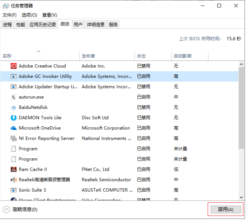Screen dimensions: 246x220
Task: Open the 查看(V) menu
Action: point(50,15)
